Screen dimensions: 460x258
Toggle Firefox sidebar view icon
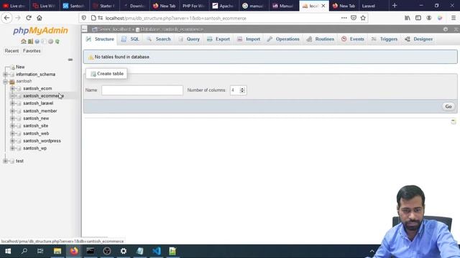tap(418, 18)
